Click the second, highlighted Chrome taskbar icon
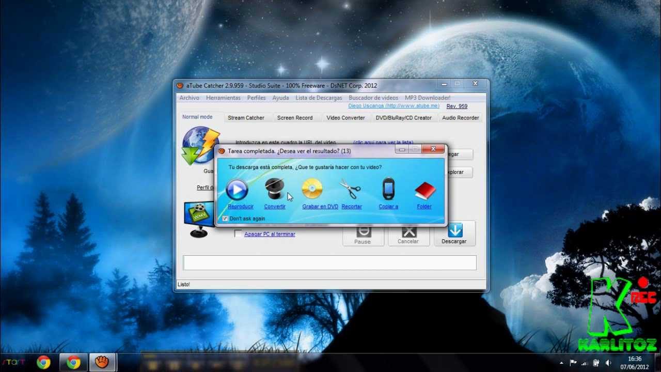 [x=73, y=363]
